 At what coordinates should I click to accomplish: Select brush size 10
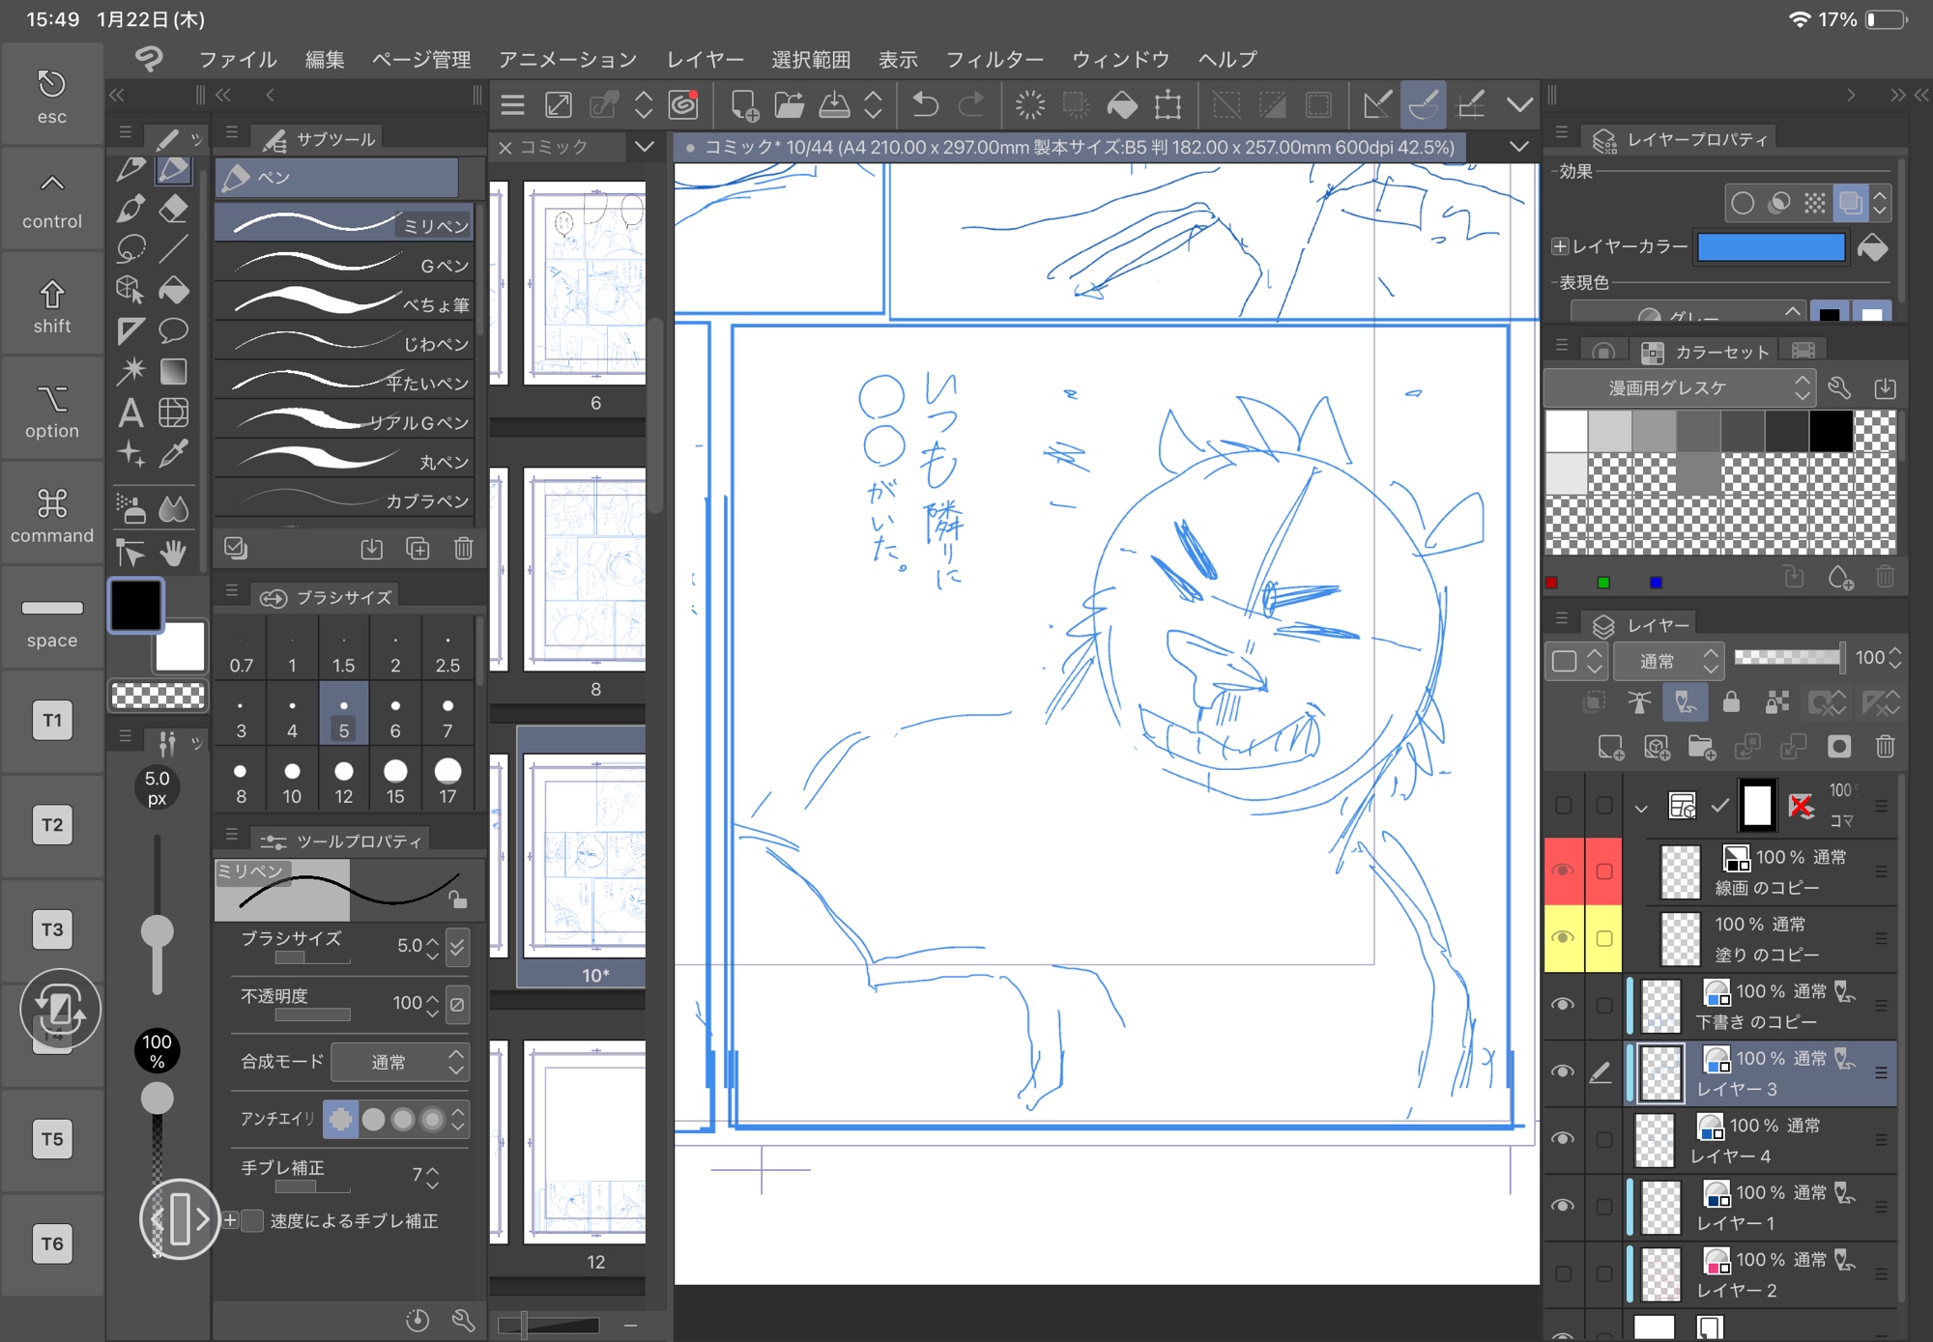coord(292,781)
